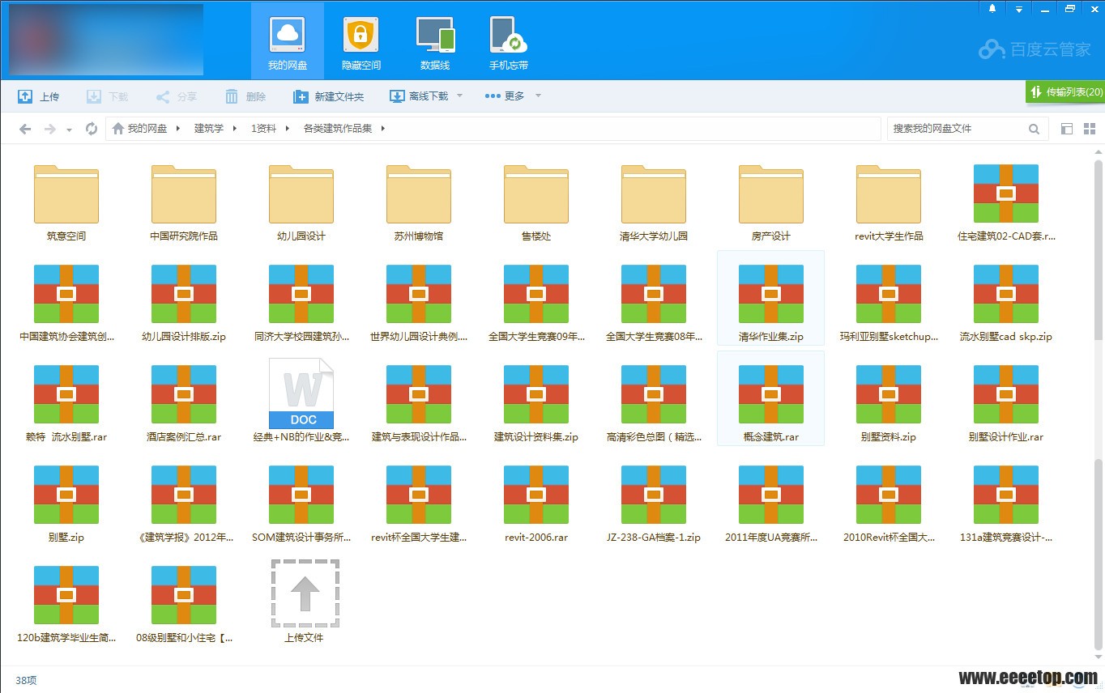This screenshot has height=693, width=1105.
Task: Click 1资料 in the breadcrumb path
Action: pyautogui.click(x=263, y=129)
